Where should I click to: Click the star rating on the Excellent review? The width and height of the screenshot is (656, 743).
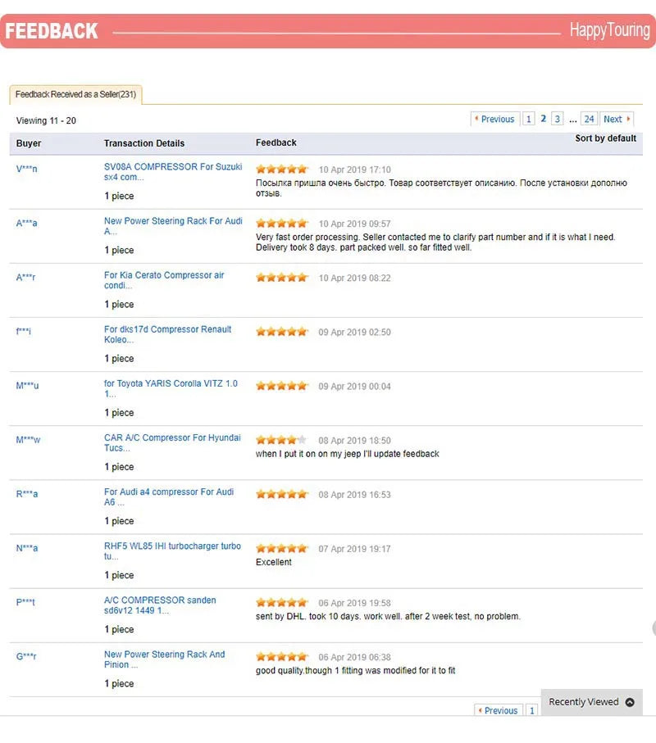[282, 549]
